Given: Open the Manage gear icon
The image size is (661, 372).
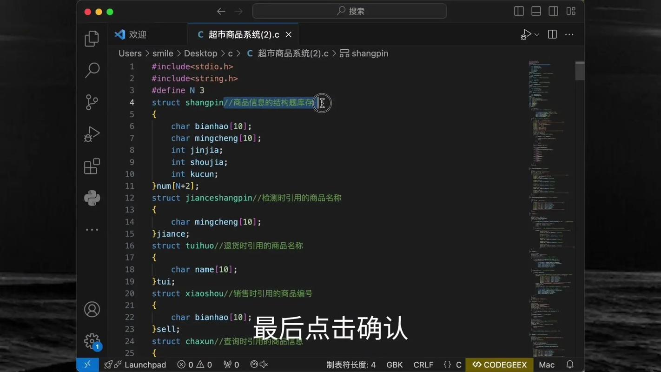Looking at the screenshot, I should click(x=92, y=341).
